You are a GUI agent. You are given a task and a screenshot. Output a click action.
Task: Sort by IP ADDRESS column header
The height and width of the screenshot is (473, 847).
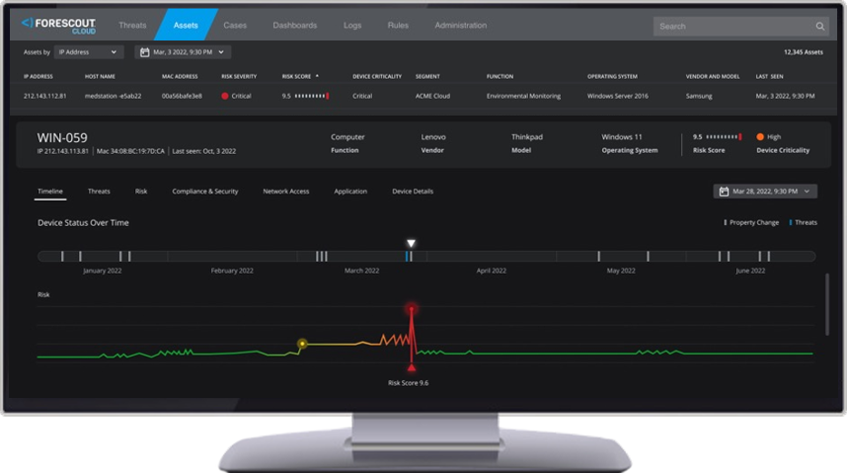point(38,76)
